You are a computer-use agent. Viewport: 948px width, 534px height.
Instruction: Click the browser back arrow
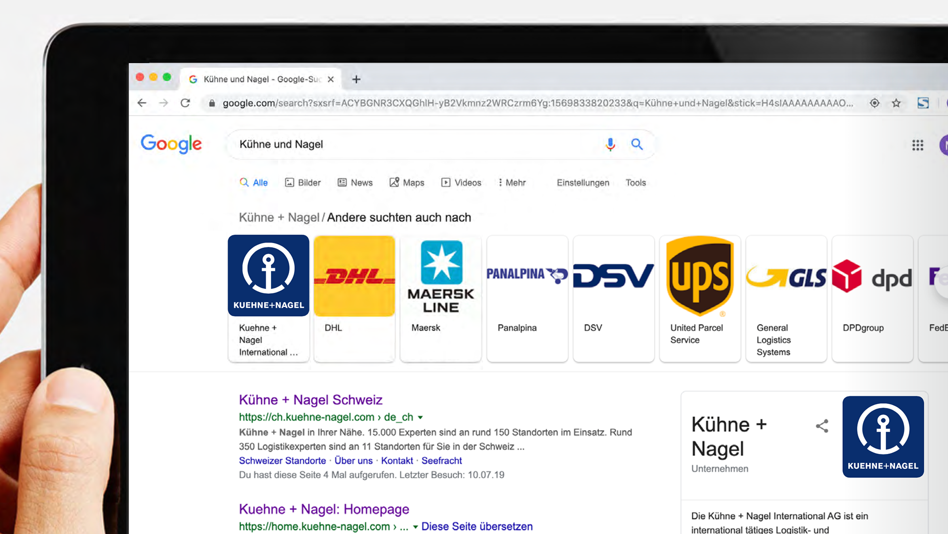[142, 103]
